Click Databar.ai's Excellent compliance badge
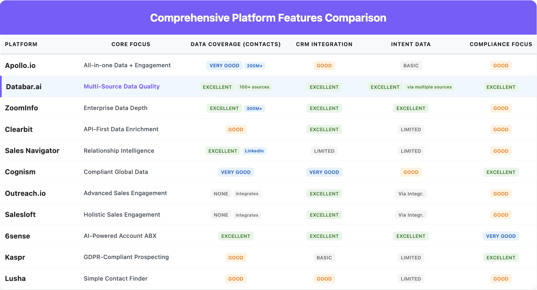The image size is (537, 290). (x=501, y=87)
